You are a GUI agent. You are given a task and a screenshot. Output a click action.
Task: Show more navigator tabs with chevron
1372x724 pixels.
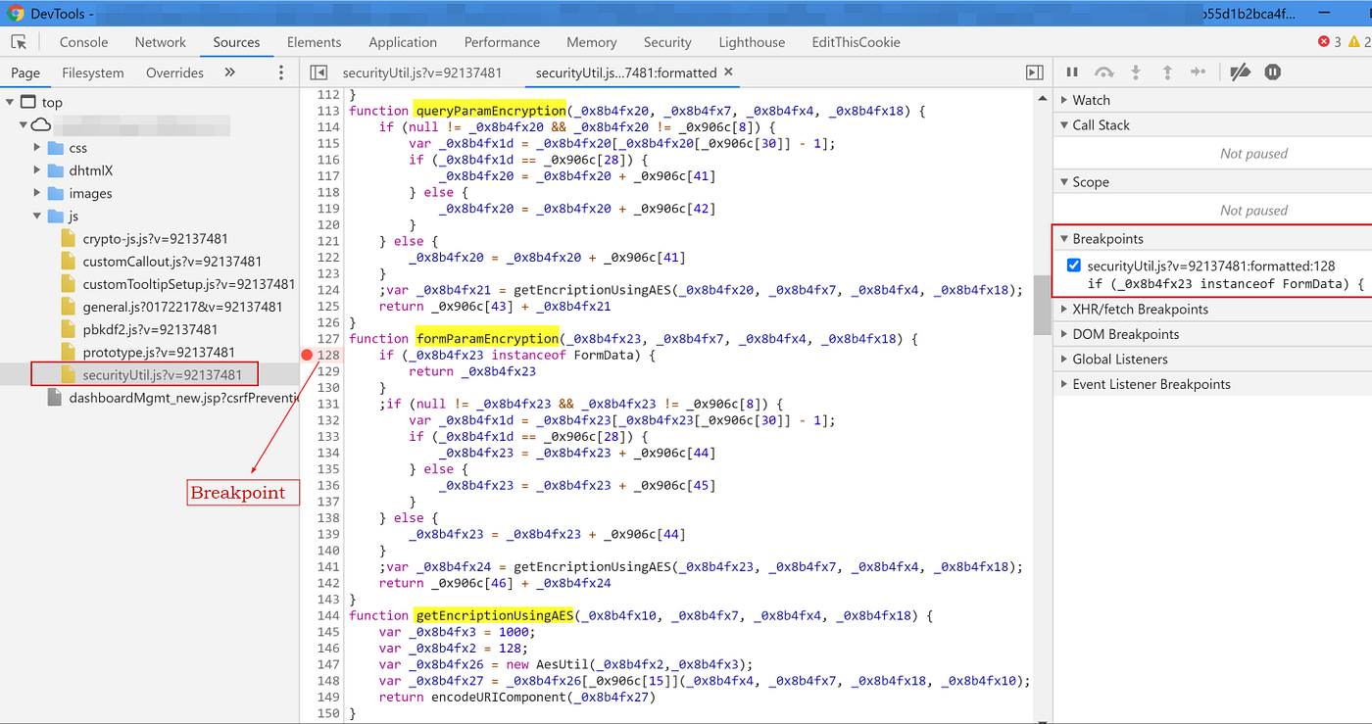click(229, 72)
